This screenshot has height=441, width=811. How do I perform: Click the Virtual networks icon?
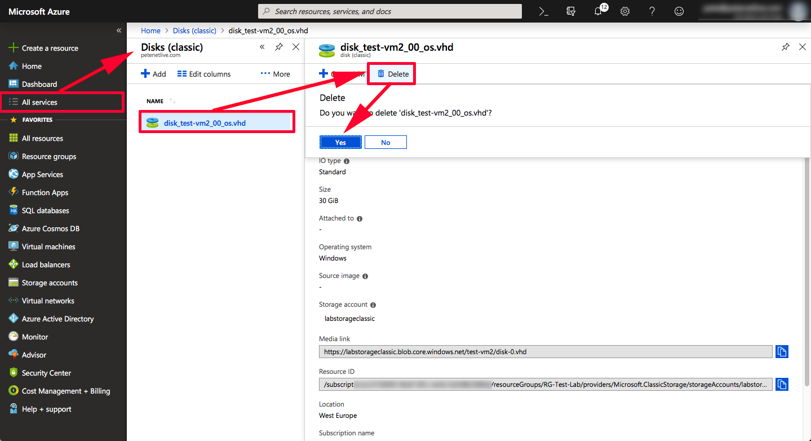click(14, 301)
